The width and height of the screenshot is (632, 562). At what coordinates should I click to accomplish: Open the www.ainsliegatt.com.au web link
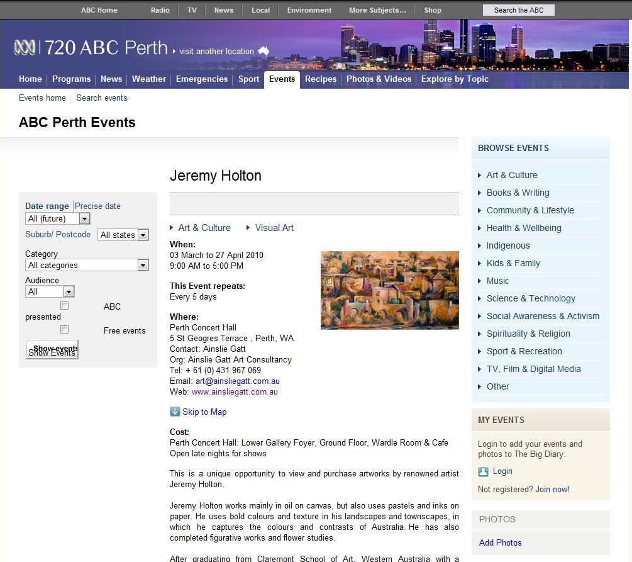235,391
